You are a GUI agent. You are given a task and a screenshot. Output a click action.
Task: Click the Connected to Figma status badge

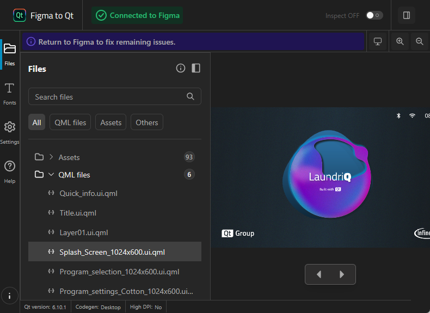click(x=137, y=15)
